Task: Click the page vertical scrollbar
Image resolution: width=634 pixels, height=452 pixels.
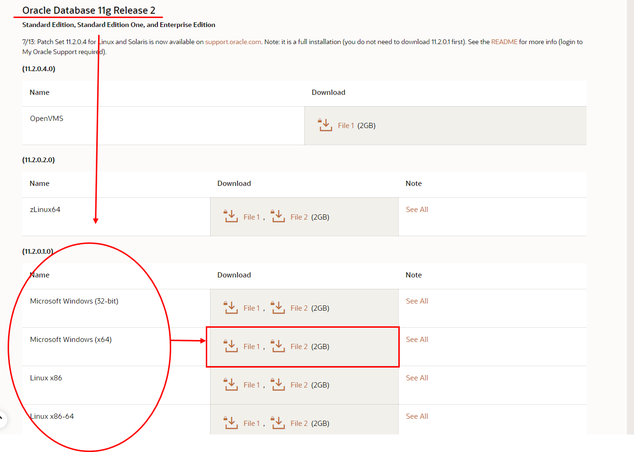Action: click(630, 217)
